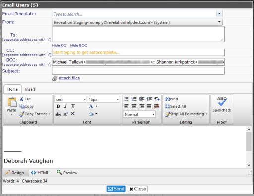Apply strikethrough formatting icon
Image resolution: width=254 pixels, height=196 pixels.
coord(58,114)
